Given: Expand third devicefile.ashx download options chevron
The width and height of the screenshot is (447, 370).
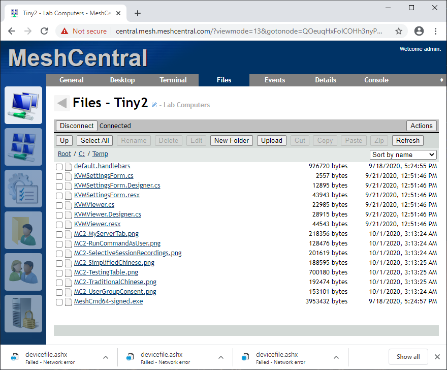Looking at the screenshot, I should coord(336,357).
